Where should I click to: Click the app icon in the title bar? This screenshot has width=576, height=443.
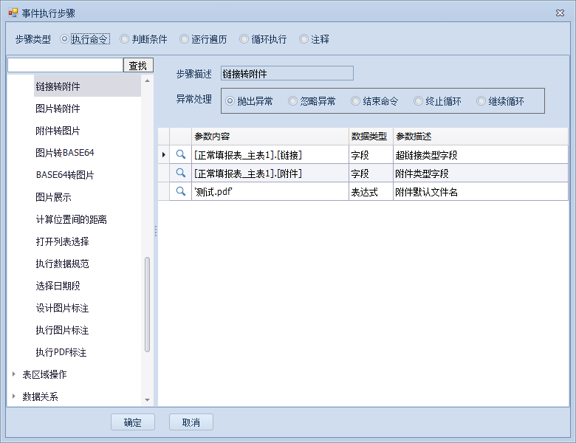click(x=12, y=13)
